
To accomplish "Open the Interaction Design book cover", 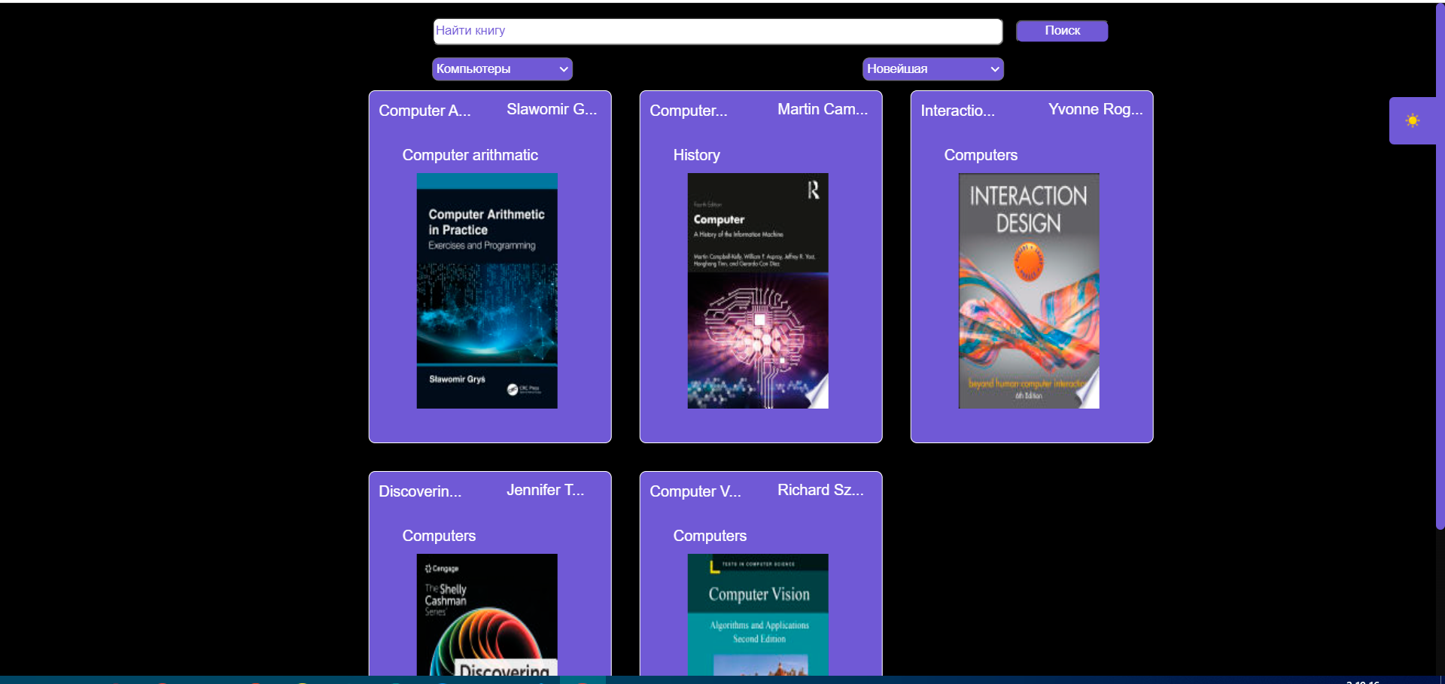I will (x=1029, y=291).
